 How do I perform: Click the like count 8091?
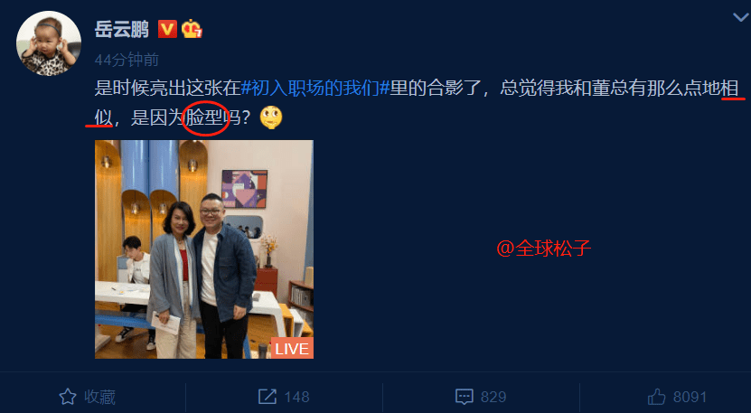click(x=690, y=398)
